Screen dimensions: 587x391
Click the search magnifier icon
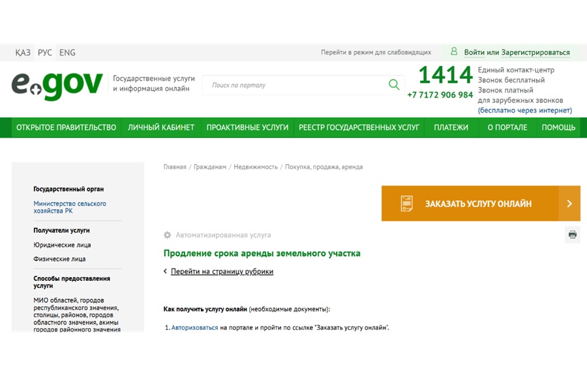tap(394, 85)
